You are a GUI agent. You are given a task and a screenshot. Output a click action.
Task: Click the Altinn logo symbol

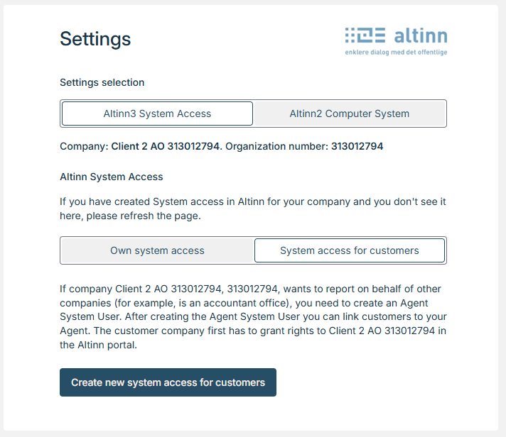365,36
